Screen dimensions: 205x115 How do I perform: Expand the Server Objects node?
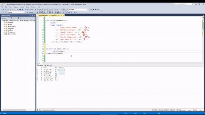point(4,26)
